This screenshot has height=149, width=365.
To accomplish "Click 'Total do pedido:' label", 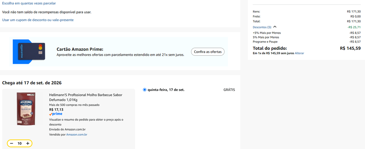I will 270,48.
